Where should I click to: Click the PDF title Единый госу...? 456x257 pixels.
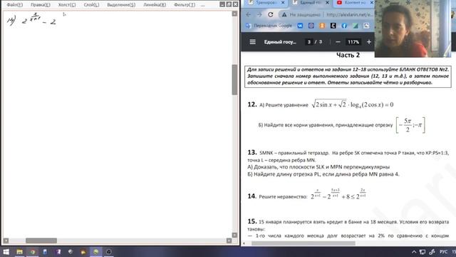click(x=280, y=42)
